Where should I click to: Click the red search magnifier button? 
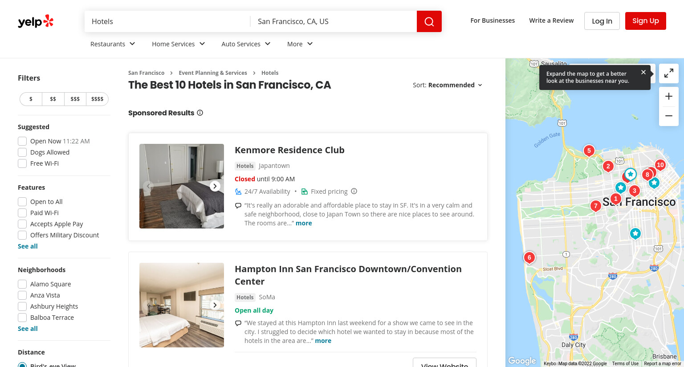pyautogui.click(x=429, y=21)
